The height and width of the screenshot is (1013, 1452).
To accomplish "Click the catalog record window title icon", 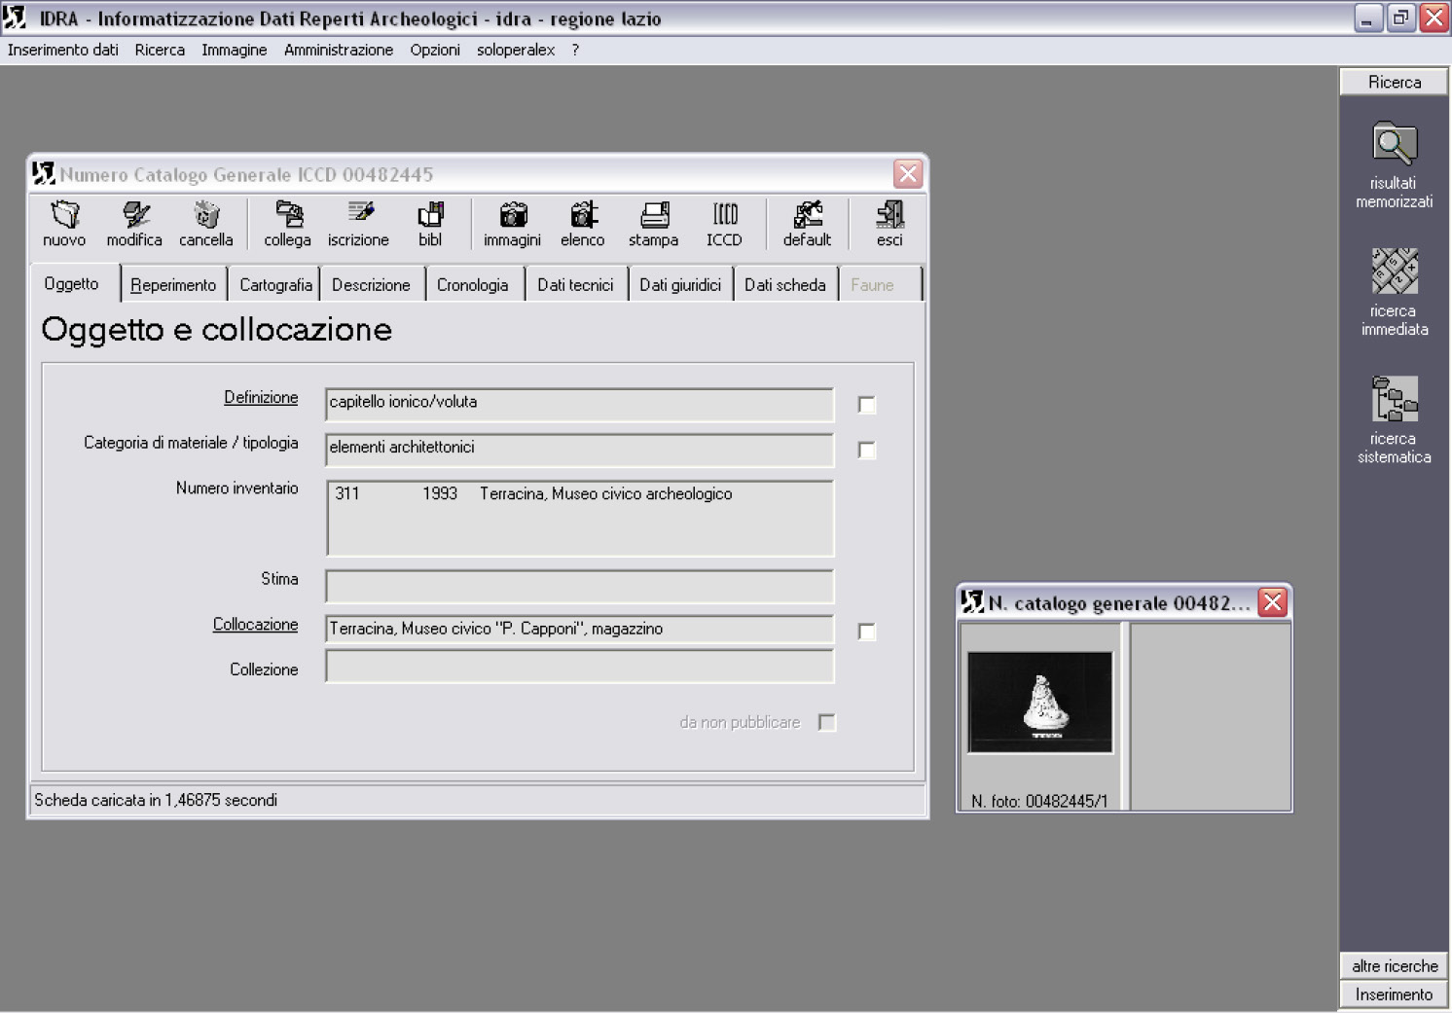I will point(43,174).
